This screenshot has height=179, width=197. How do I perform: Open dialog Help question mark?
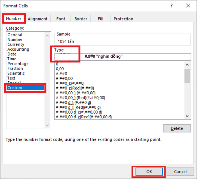171,6
